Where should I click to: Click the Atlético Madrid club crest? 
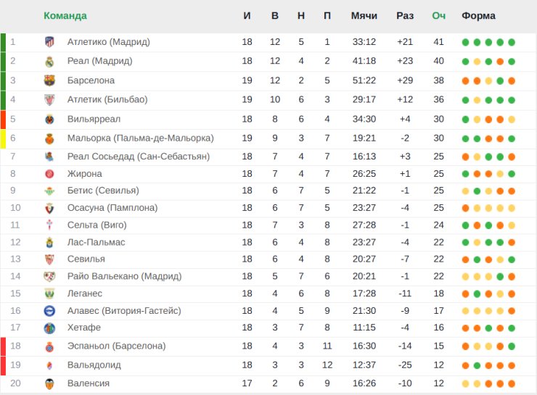(x=49, y=42)
